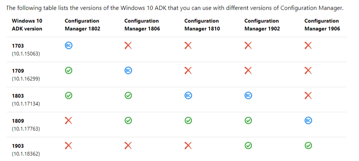Screen dimensions: 359x161
Task: Click green checkmark for ADK 1903, Manager 1906
Action: point(308,145)
